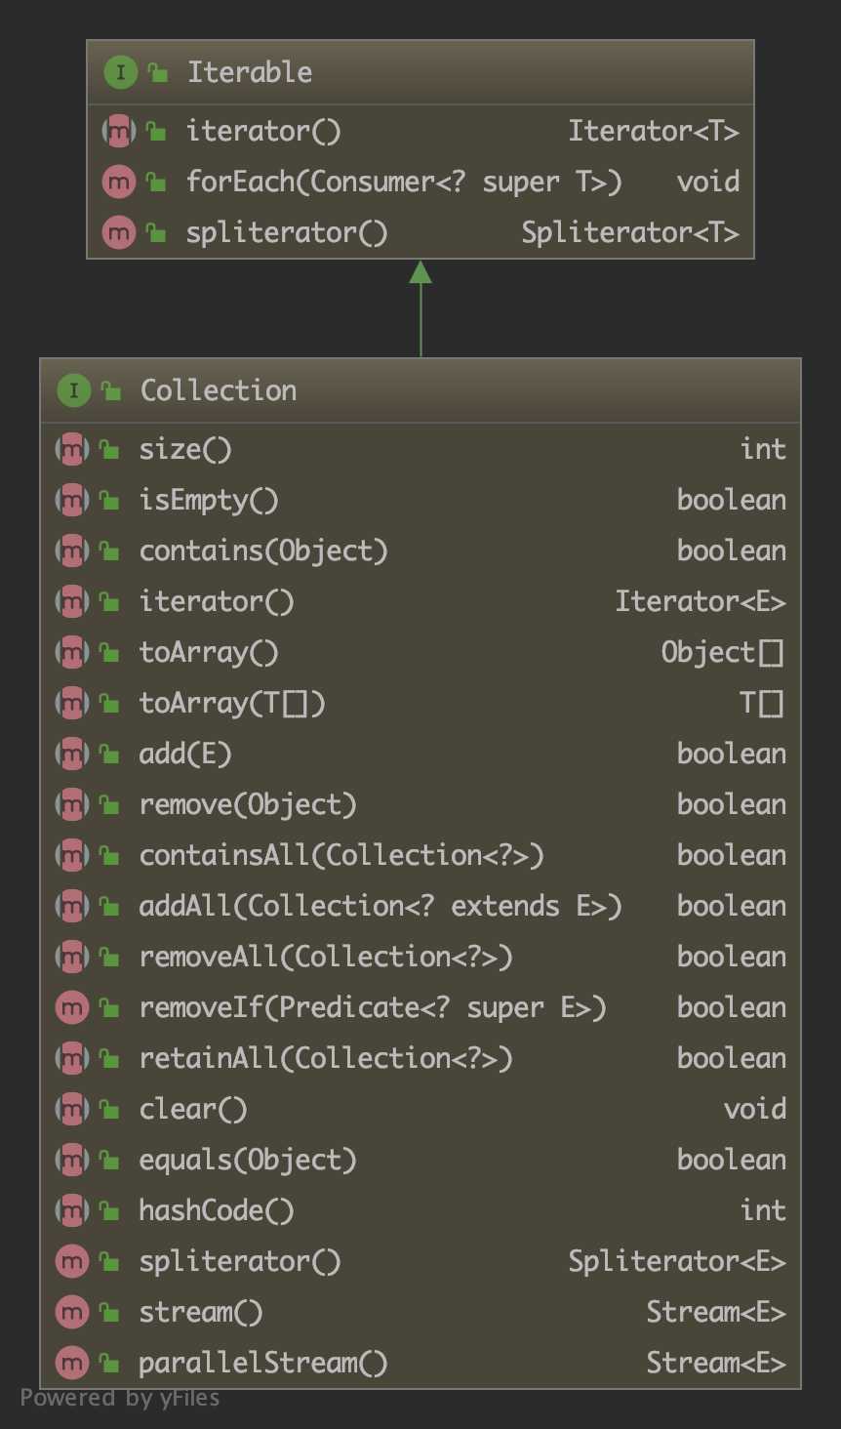Select inheritance arrow from Collection to Iterable
Viewport: 841px width, 1429px height.
click(420, 308)
